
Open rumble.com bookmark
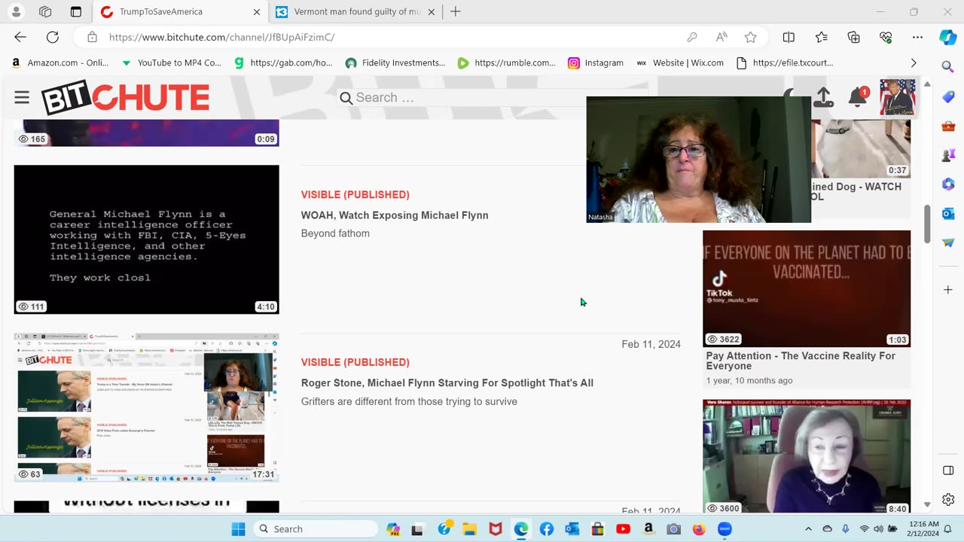point(506,62)
